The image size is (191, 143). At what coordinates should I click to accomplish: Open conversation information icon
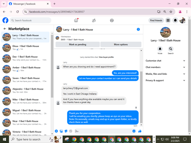pos(138,29)
